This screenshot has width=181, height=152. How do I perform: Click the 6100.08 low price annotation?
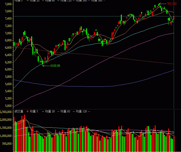pyautogui.click(x=55, y=66)
